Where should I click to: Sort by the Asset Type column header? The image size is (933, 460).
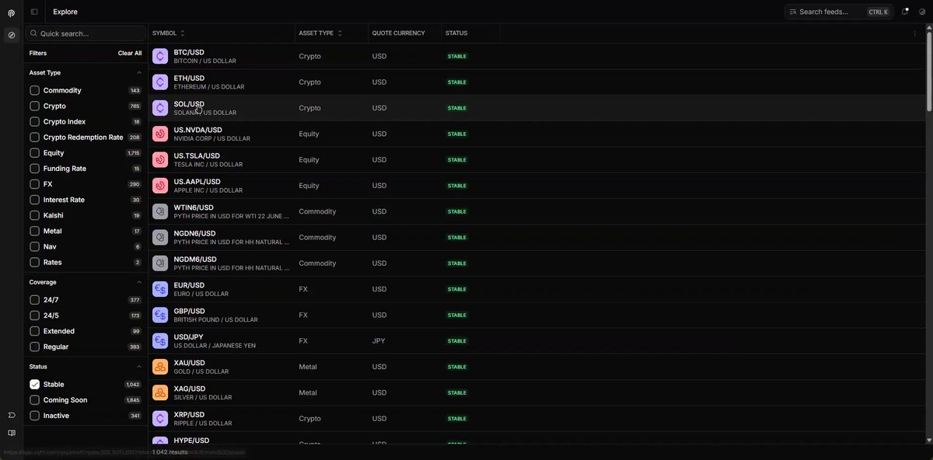tap(320, 33)
